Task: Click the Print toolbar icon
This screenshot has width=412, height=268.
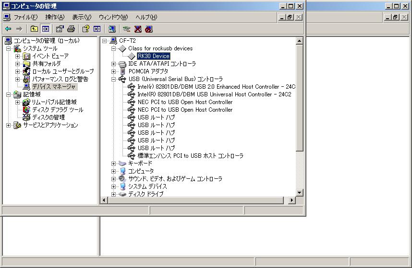Action: pos(71,29)
